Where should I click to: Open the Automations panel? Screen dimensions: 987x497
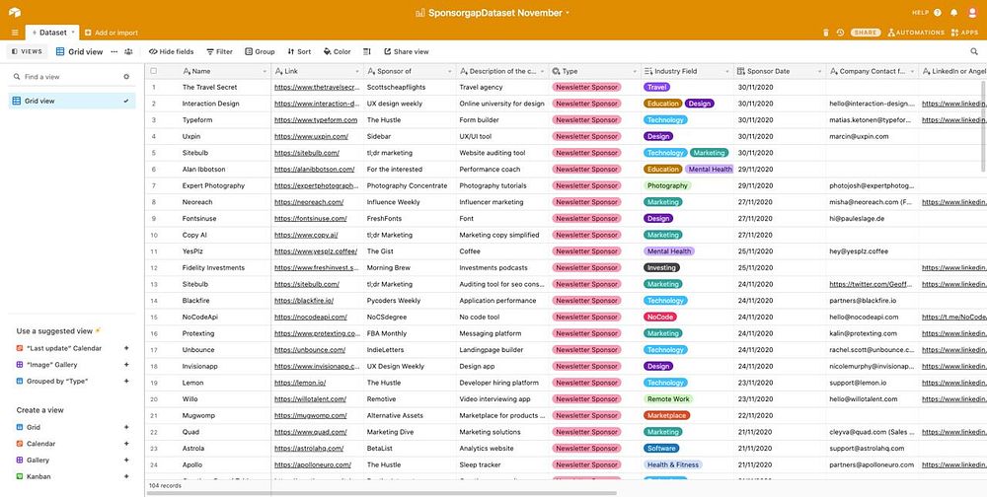click(916, 33)
